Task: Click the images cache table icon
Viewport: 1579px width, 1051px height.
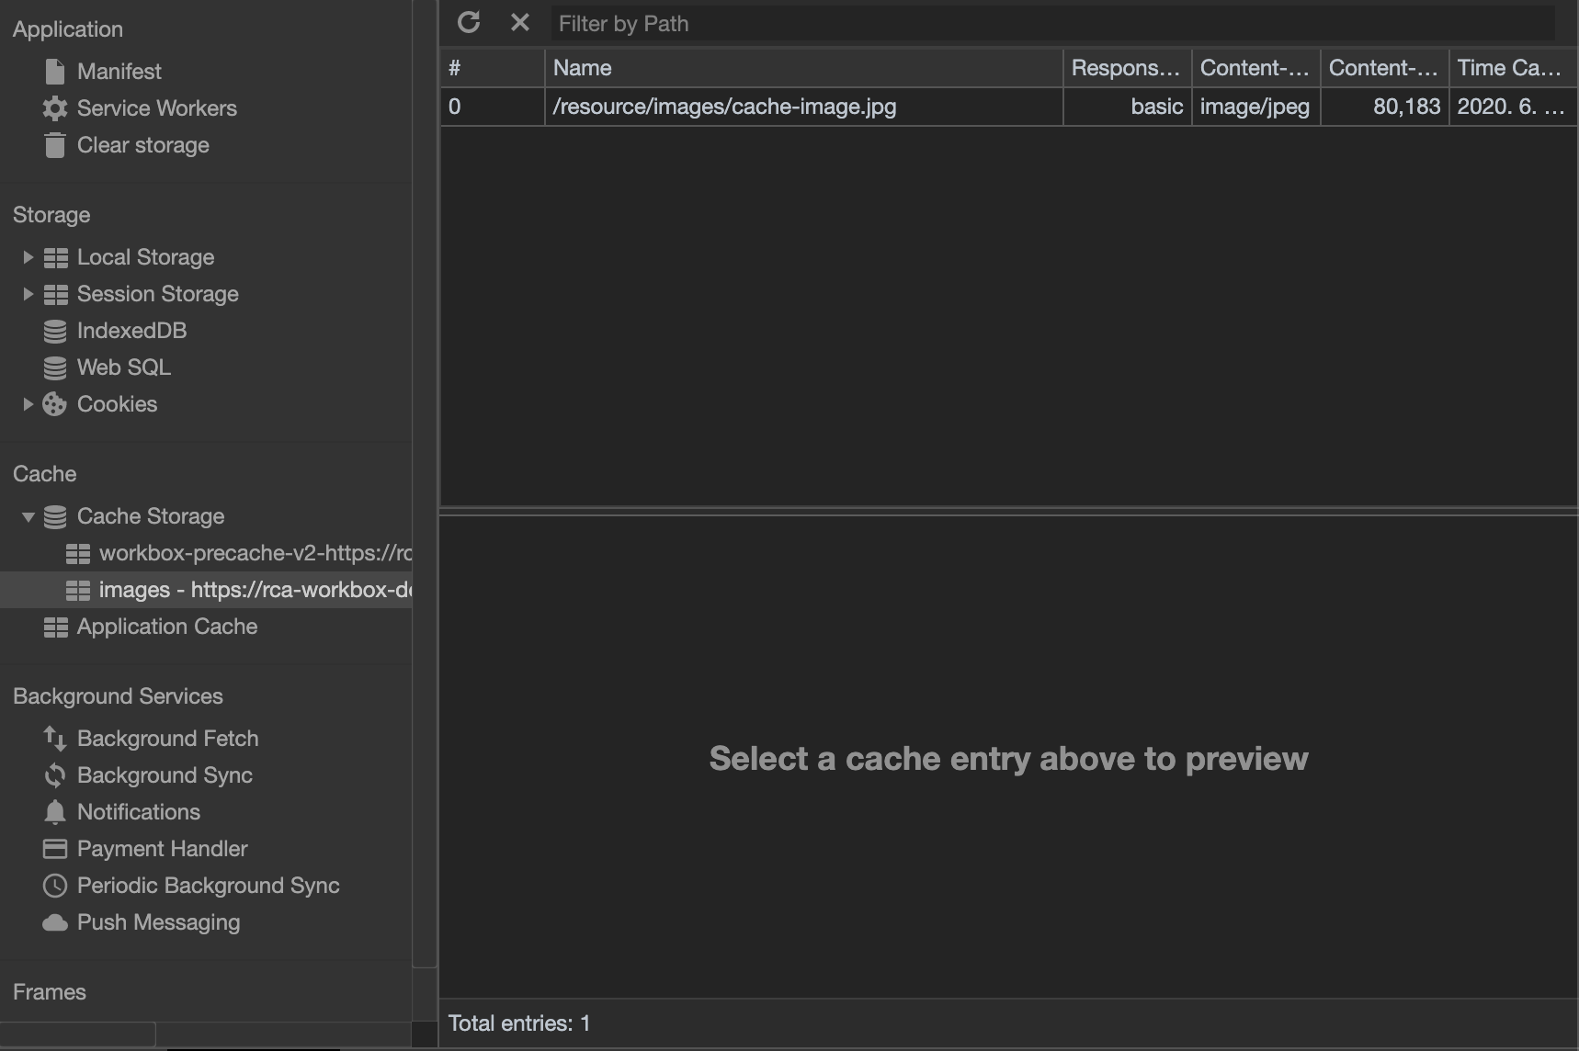Action: (78, 591)
